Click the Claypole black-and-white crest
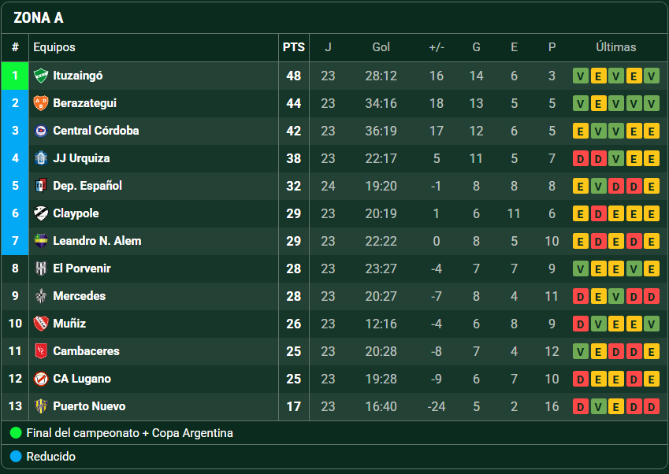669x474 pixels. pos(41,213)
